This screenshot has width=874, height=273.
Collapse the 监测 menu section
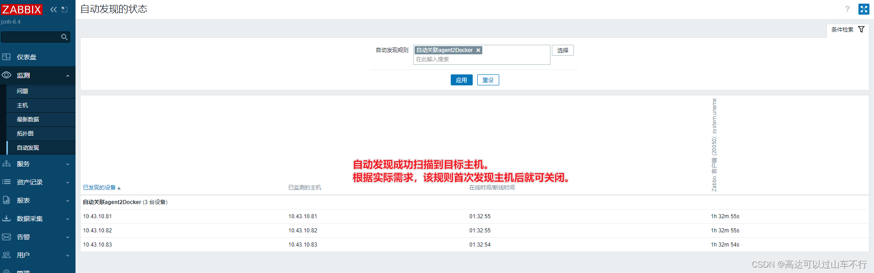click(x=68, y=76)
